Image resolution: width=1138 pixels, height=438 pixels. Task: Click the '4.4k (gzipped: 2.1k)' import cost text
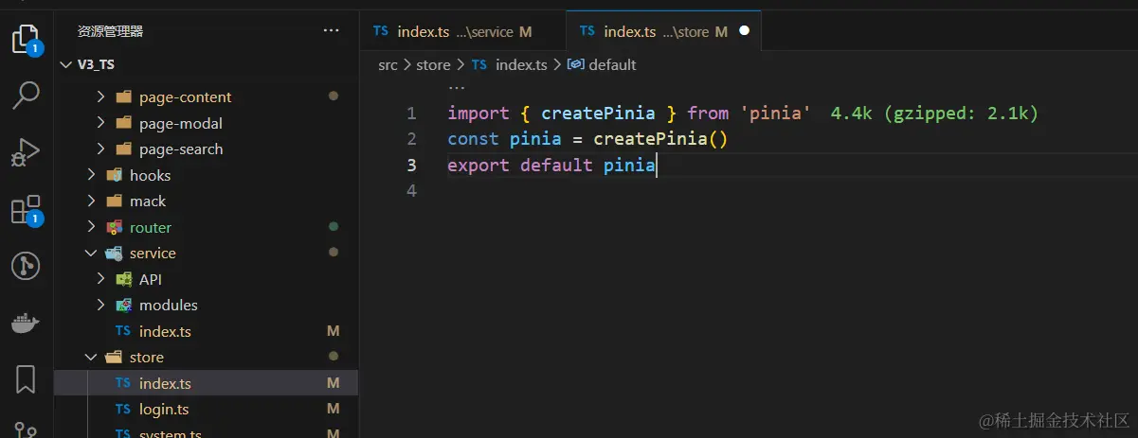(x=935, y=114)
